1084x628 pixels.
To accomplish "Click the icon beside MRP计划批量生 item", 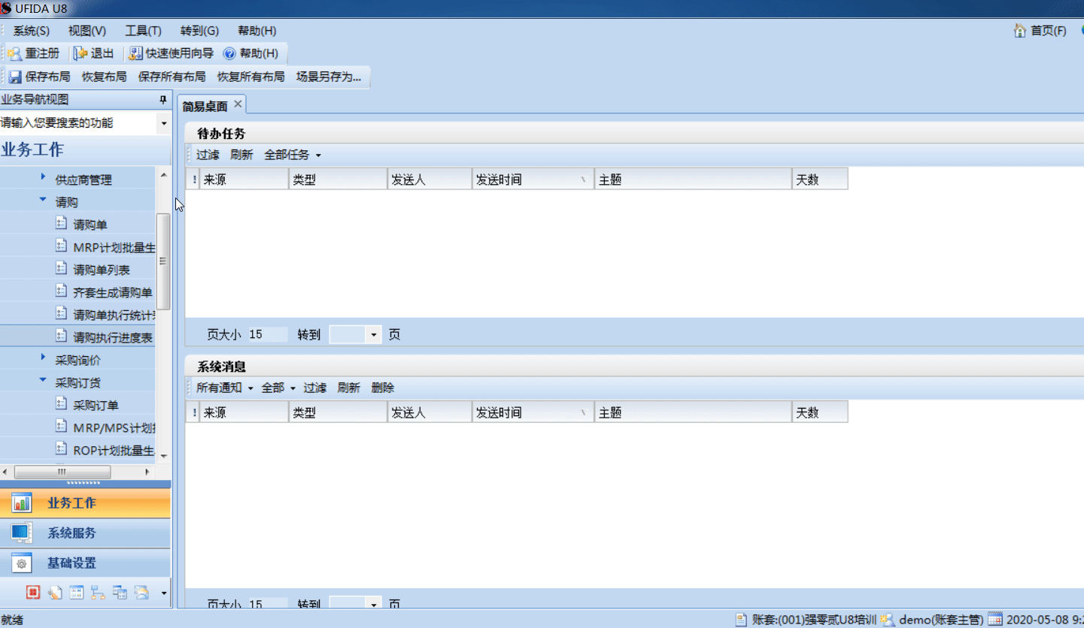I will click(62, 246).
